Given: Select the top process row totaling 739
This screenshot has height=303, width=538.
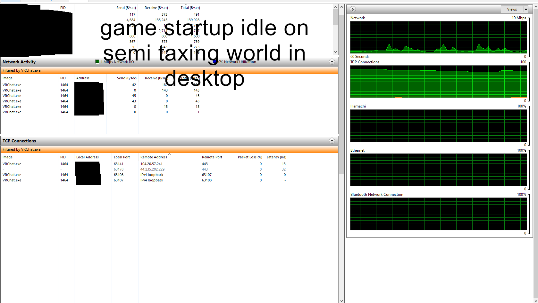Looking at the screenshot, I should tap(101, 42).
